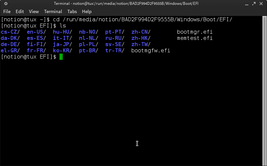The width and height of the screenshot is (267, 166).
Task: Click the ko-KR directory name
Action: [61, 51]
